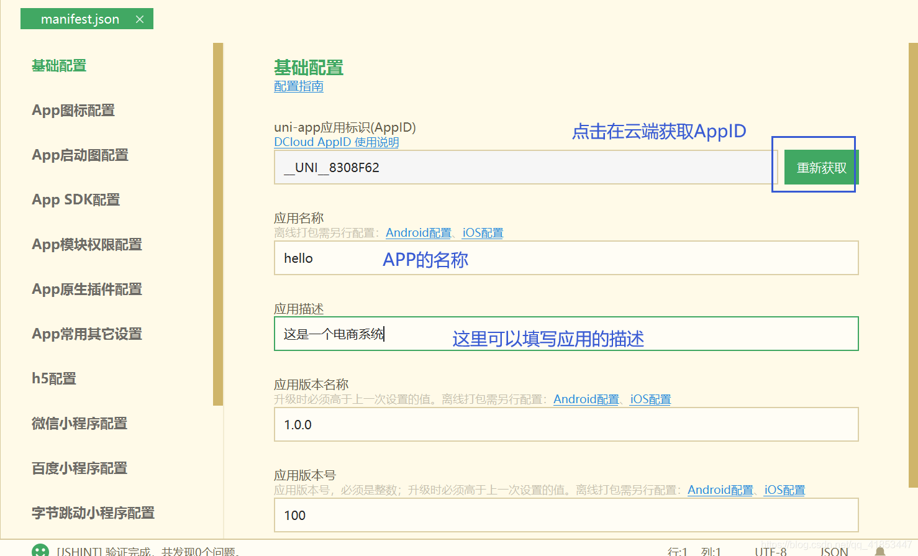The image size is (918, 556).
Task: Click the uni-app应用标识(AppID) label
Action: (345, 127)
